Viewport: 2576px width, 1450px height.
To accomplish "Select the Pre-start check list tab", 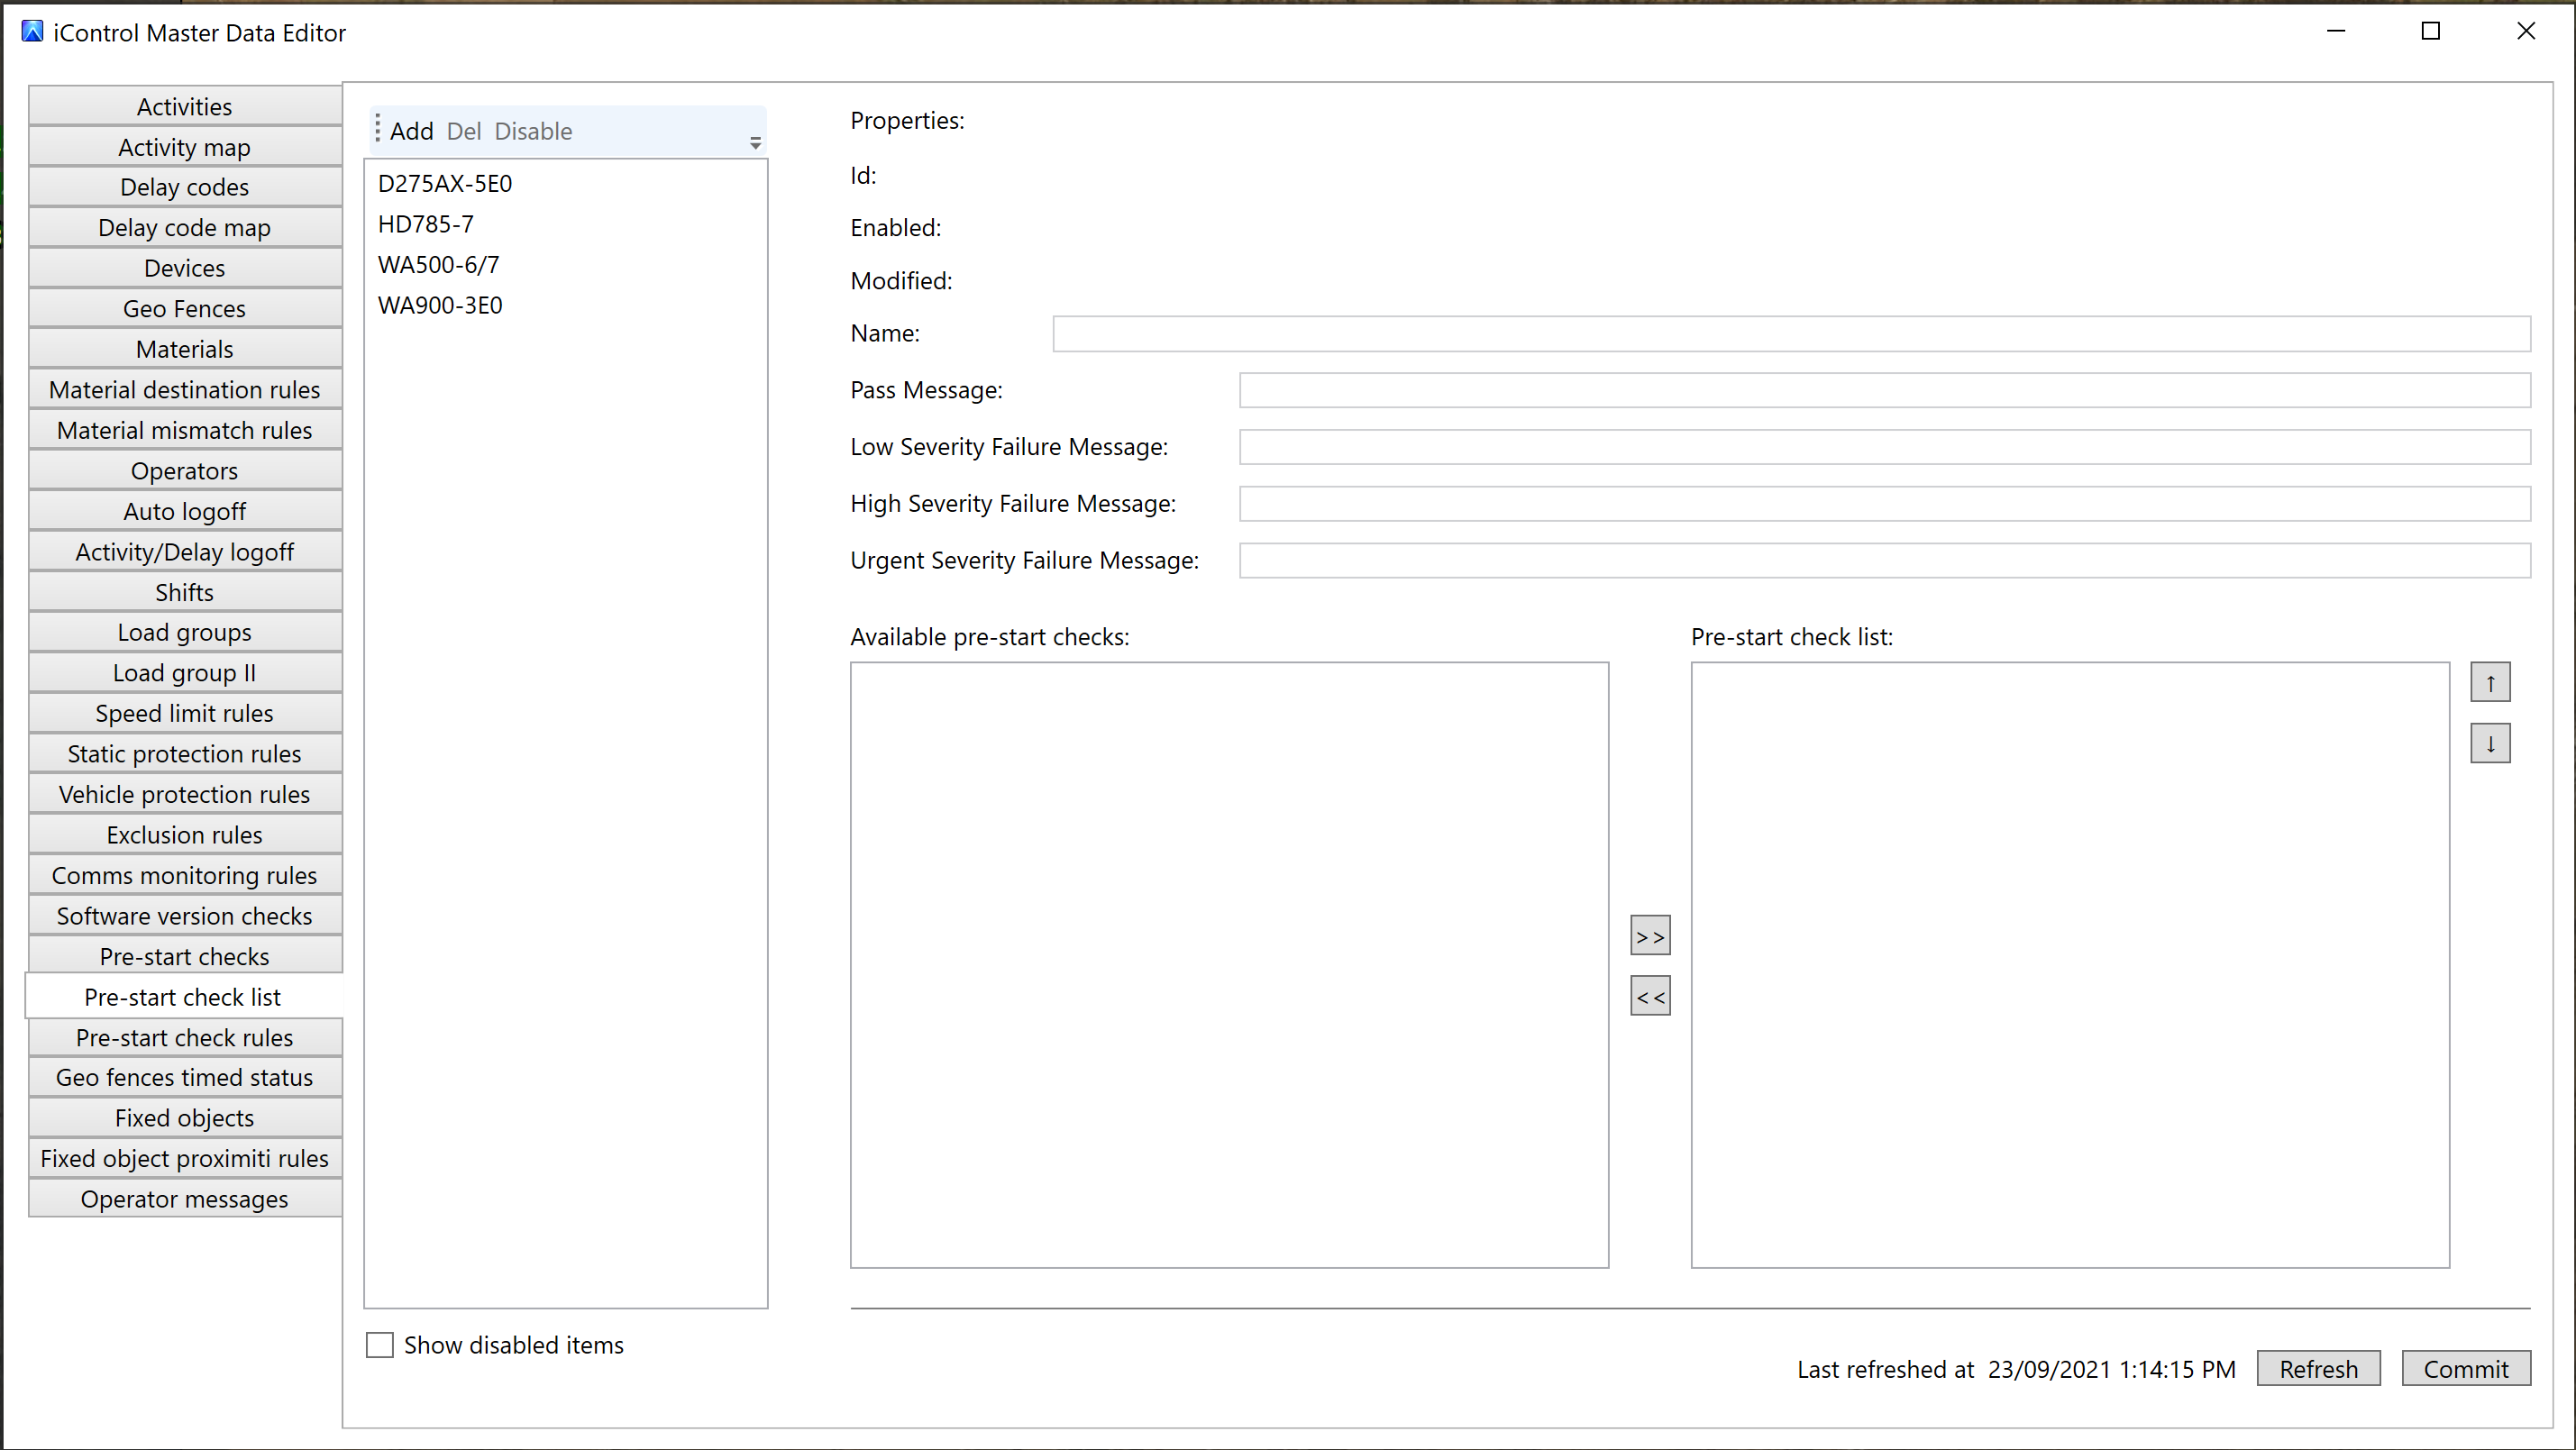I will click(183, 997).
